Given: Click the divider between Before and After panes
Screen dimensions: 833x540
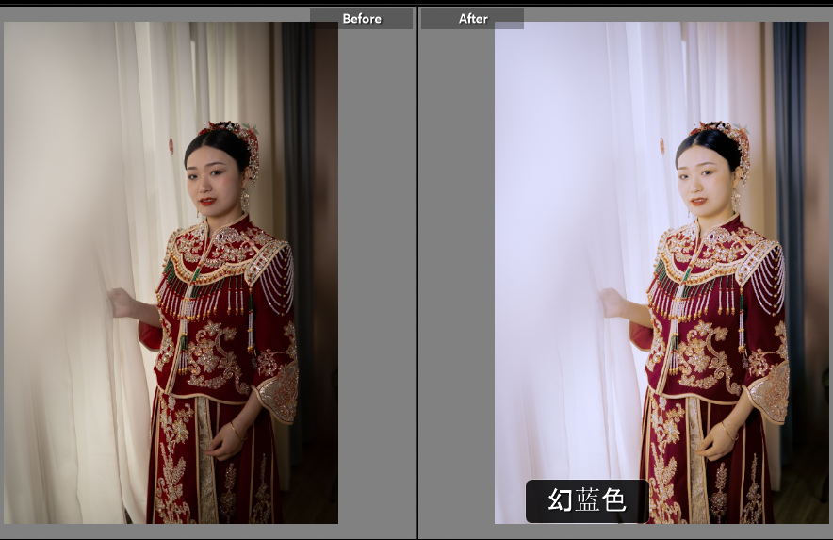Looking at the screenshot, I should [x=416, y=273].
